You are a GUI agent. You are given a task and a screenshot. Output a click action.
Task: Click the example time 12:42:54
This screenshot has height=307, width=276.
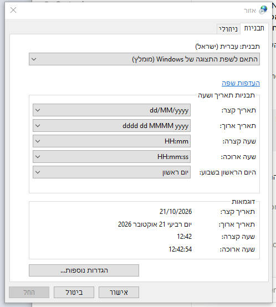[x=180, y=249]
